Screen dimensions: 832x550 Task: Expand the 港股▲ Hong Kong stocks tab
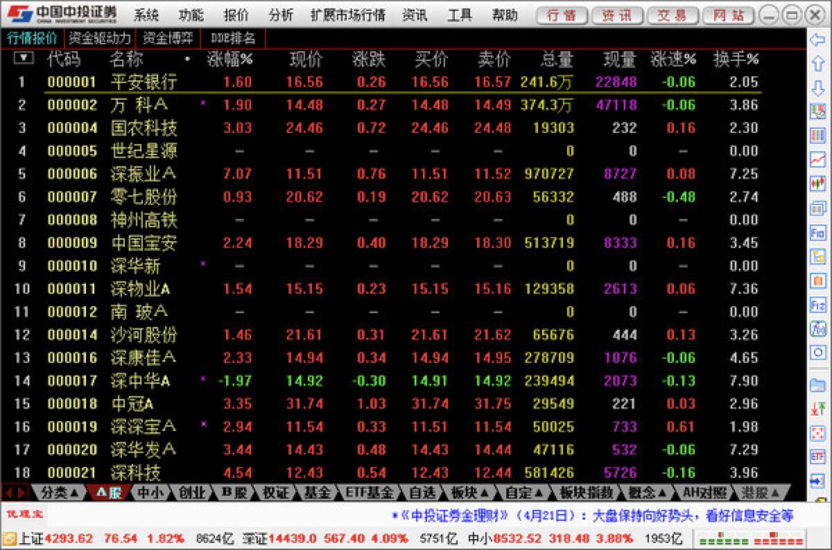761,493
